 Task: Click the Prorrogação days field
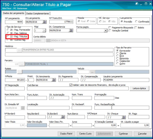pos(104,98)
